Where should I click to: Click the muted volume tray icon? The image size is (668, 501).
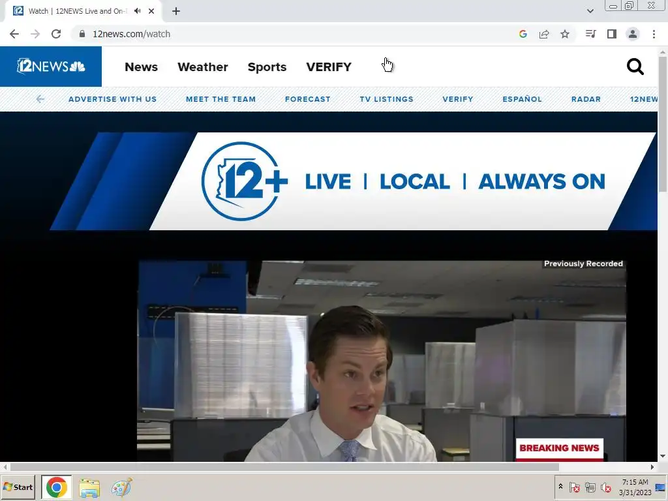[x=605, y=487]
